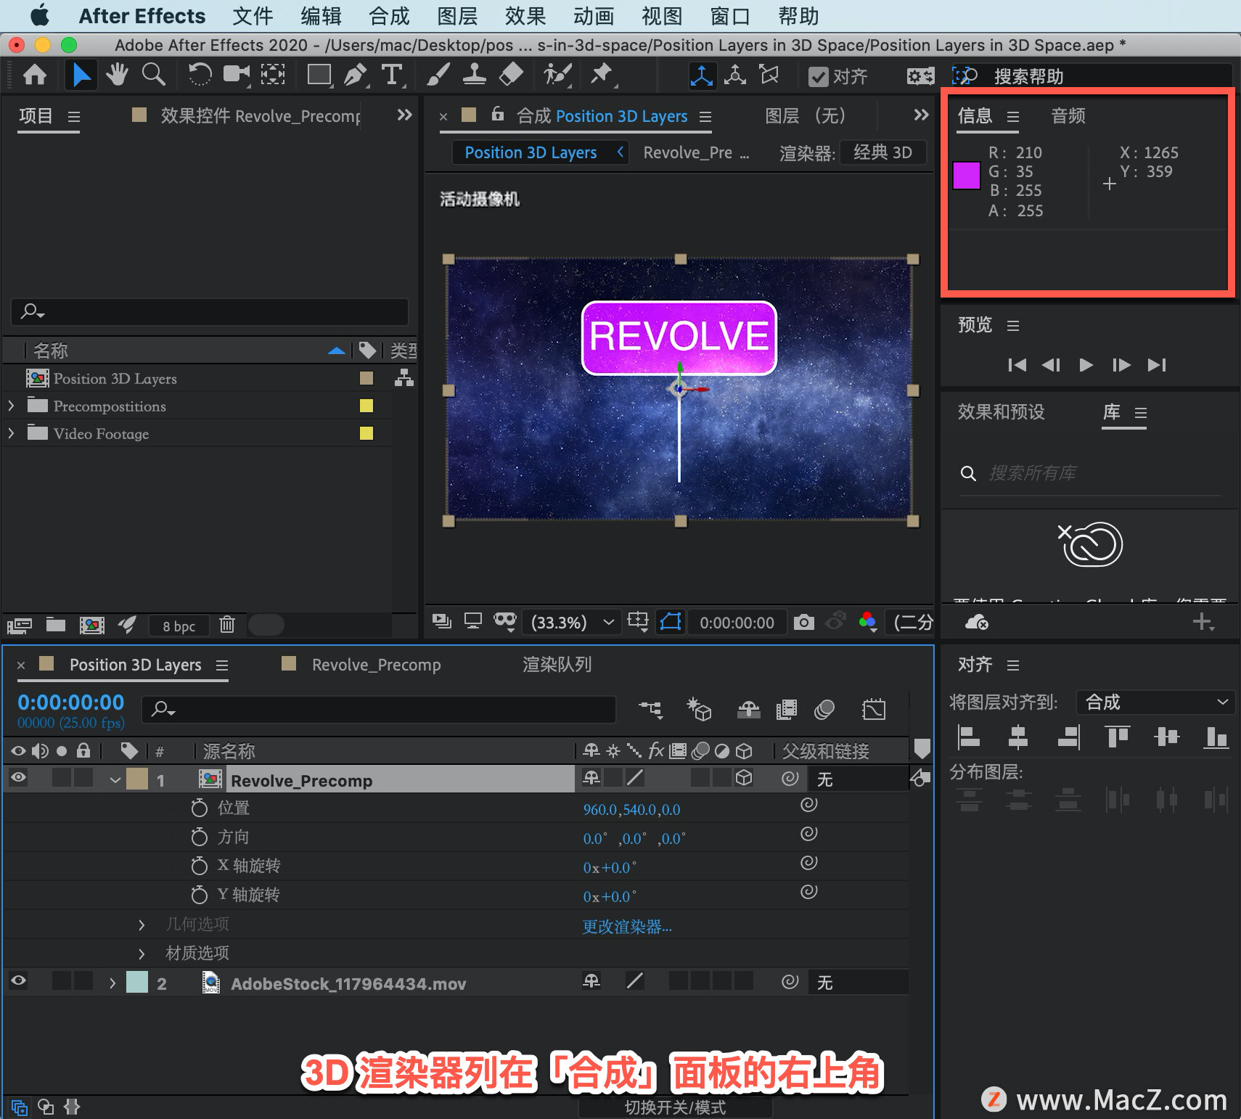This screenshot has width=1241, height=1119.
Task: Open the 效果 menu
Action: pos(525,16)
